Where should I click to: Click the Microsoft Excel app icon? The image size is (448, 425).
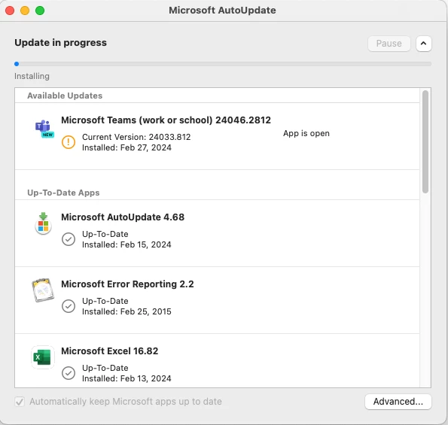point(43,357)
